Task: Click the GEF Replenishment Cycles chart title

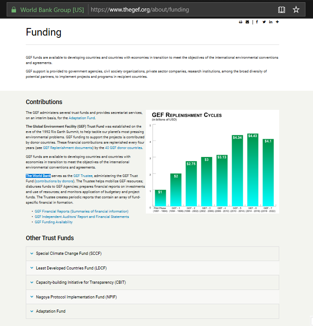Action: tap(187, 115)
